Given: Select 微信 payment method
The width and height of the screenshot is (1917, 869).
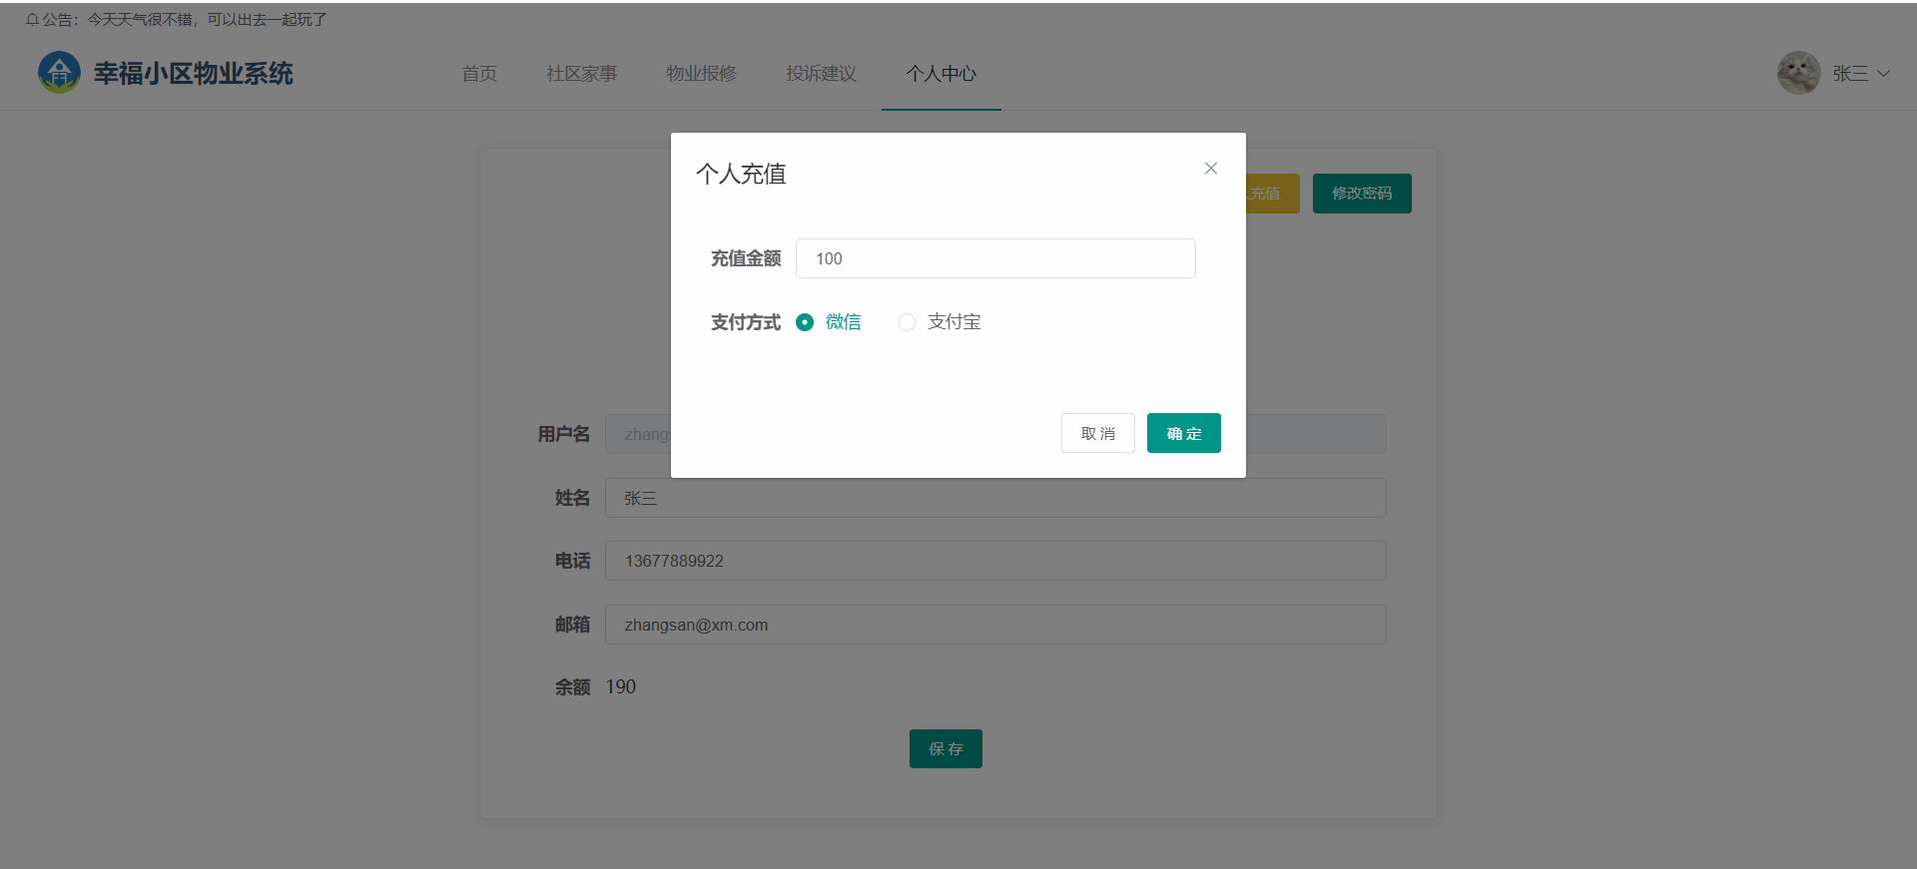Looking at the screenshot, I should [828, 322].
